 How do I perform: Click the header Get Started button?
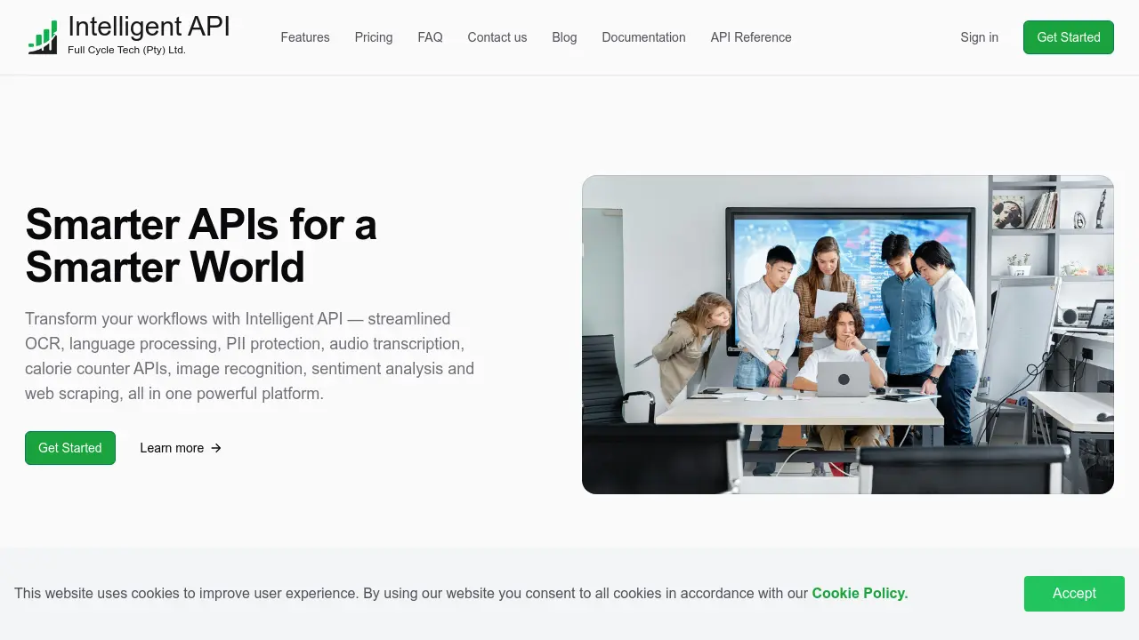point(1069,37)
